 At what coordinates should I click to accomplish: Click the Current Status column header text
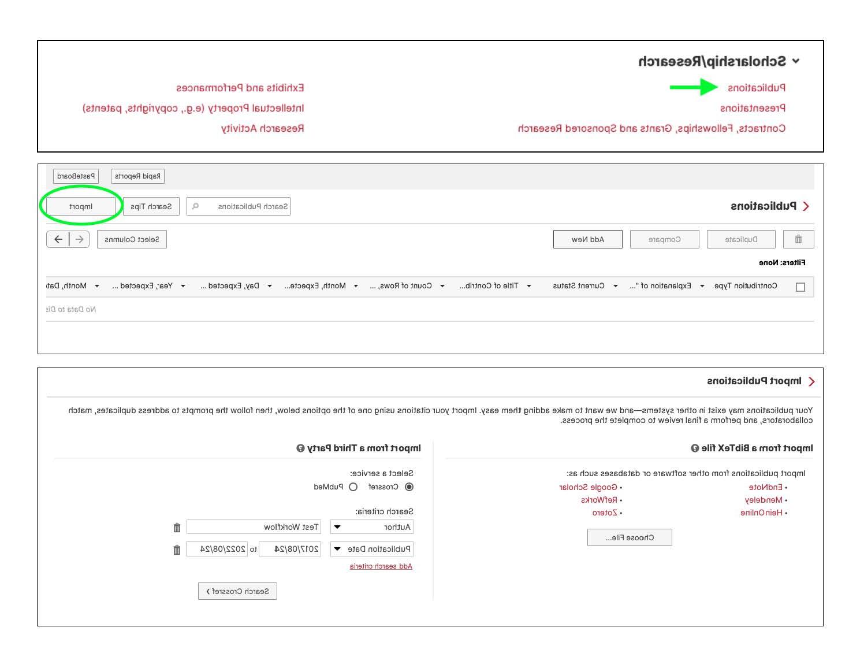point(579,286)
